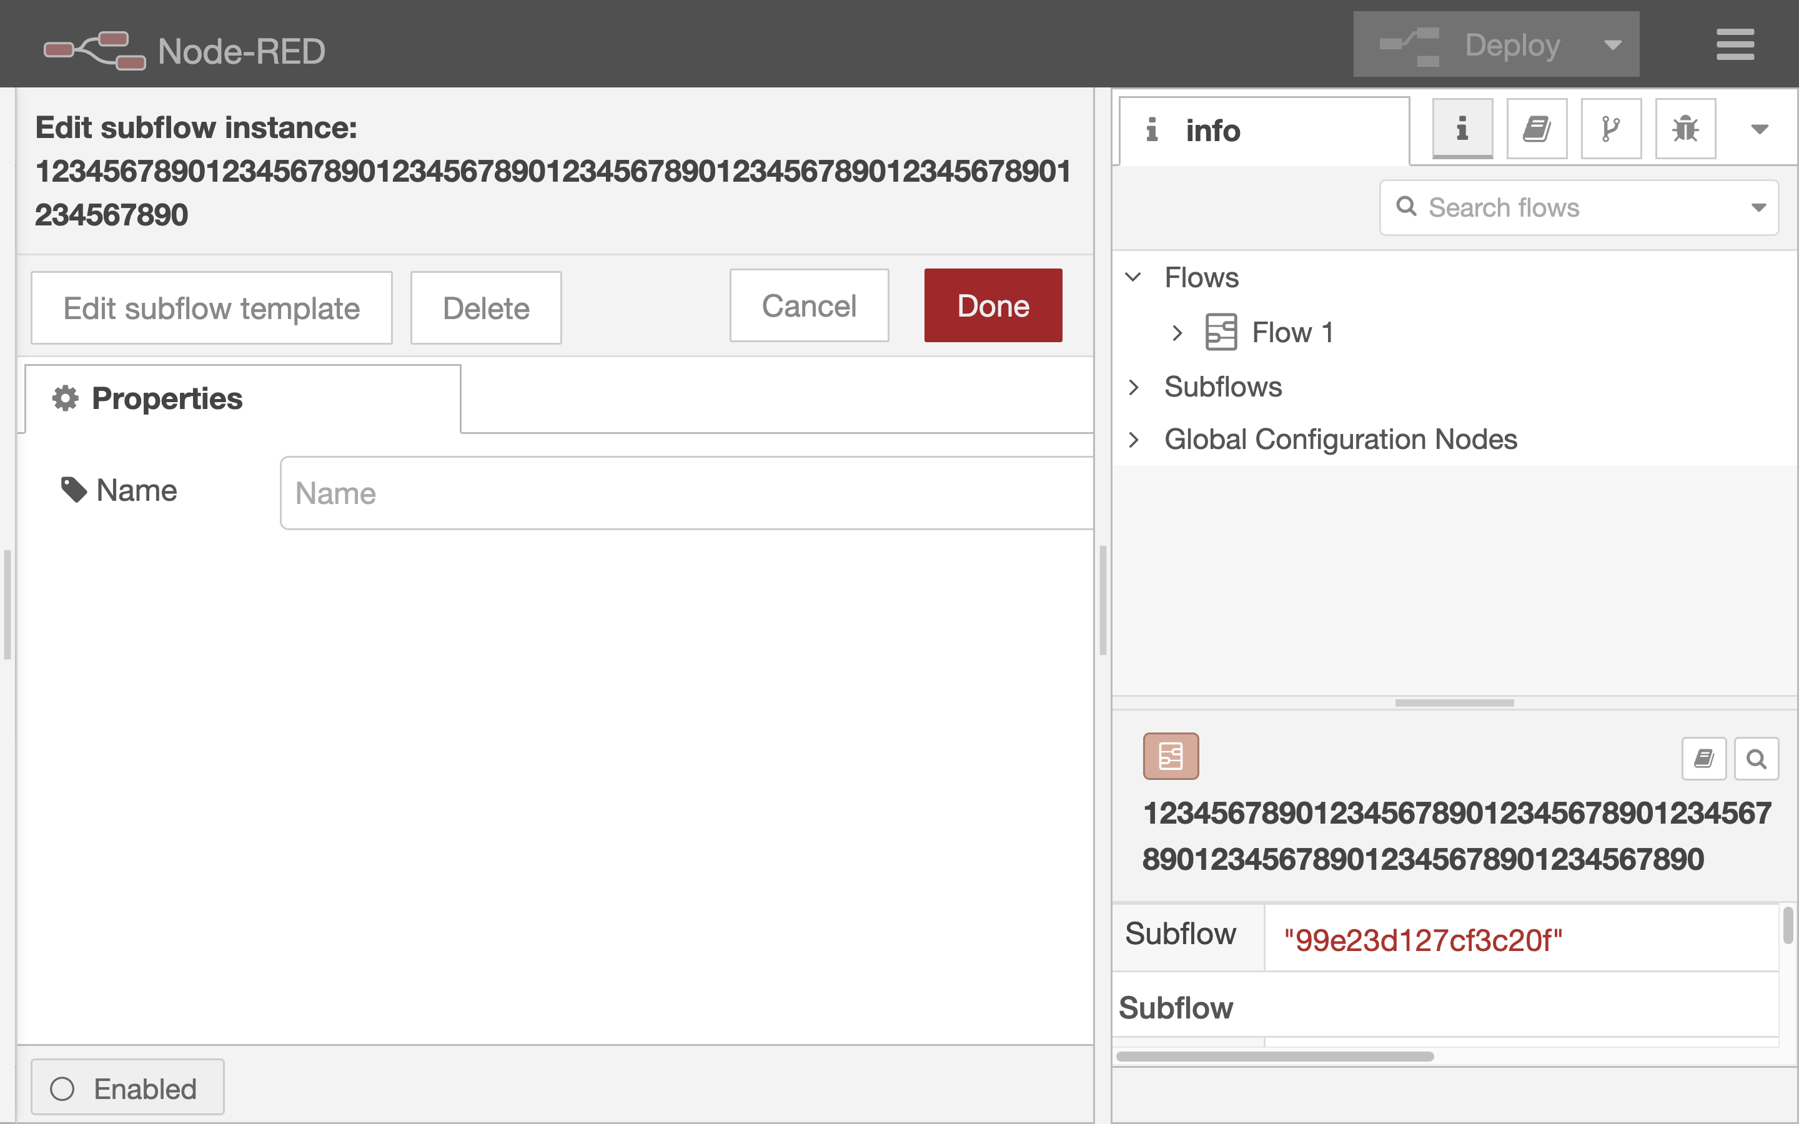Screen dimensions: 1799x1124
Task: Expand the Subflows tree section
Action: (x=1133, y=387)
